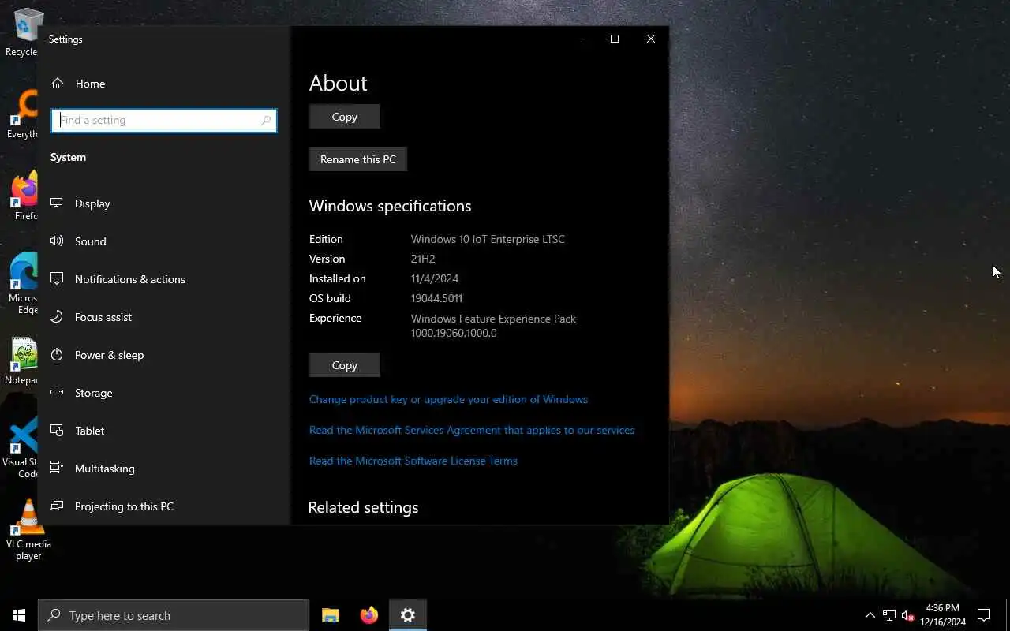Select the Visual Studio Code desktop icon
The height and width of the screenshot is (631, 1010).
[22, 448]
